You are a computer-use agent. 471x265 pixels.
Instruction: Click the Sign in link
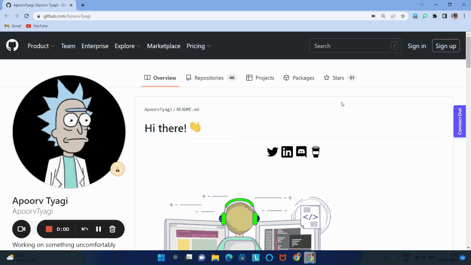417,46
